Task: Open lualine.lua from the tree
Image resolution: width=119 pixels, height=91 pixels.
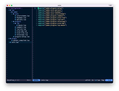Action: [x=21, y=29]
